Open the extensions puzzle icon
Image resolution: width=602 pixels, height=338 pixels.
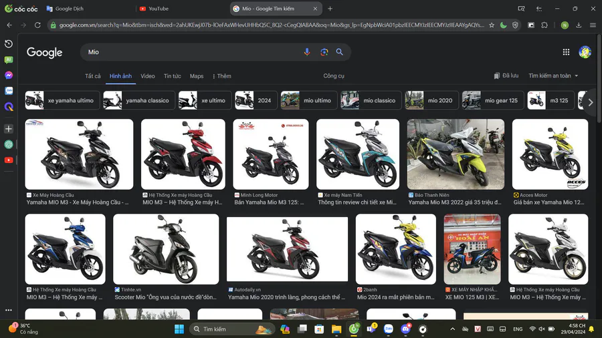click(x=544, y=25)
